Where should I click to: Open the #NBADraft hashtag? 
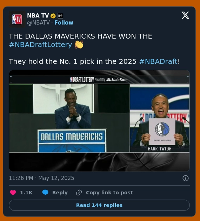coord(158,61)
